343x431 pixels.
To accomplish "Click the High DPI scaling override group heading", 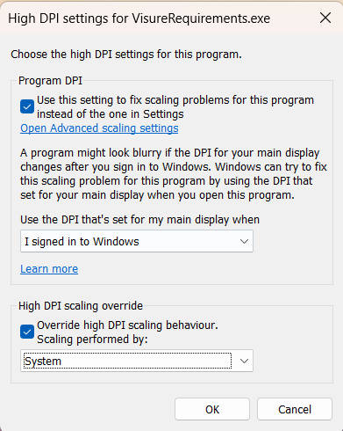I will (x=81, y=306).
